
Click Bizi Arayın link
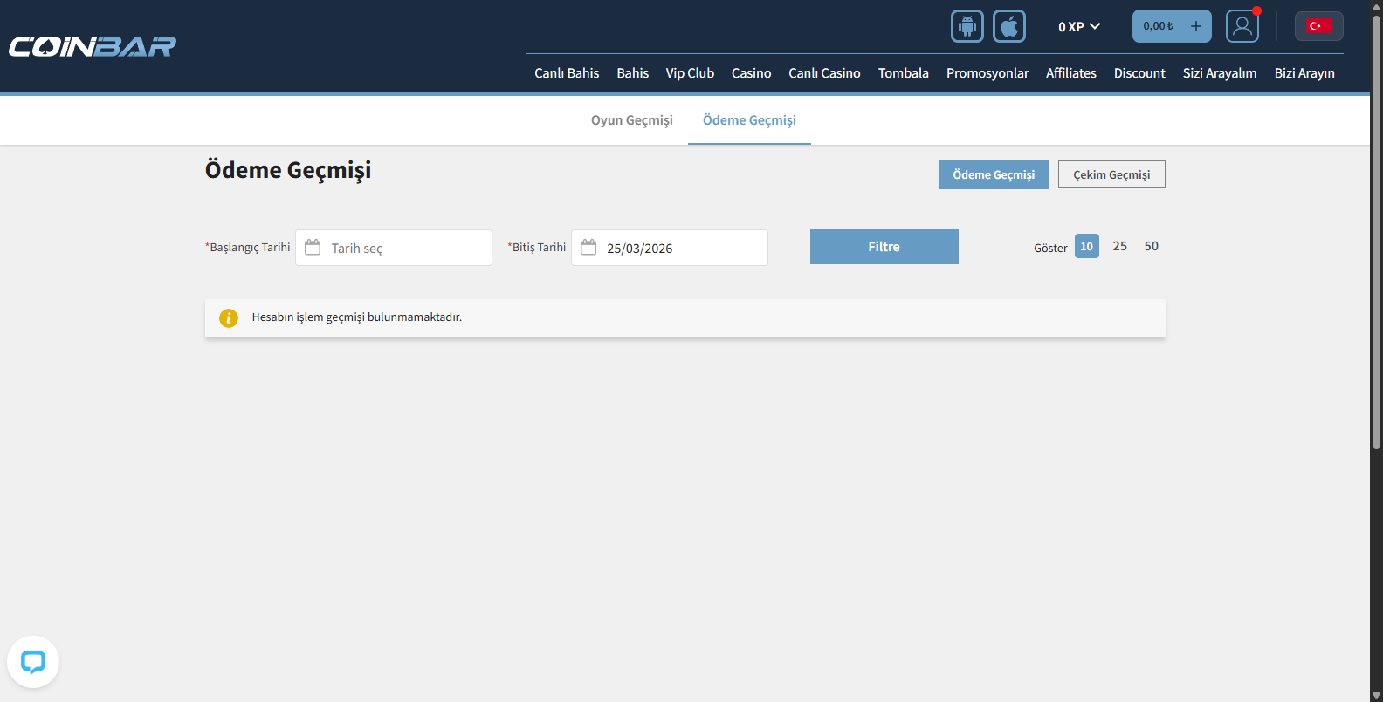coord(1304,73)
